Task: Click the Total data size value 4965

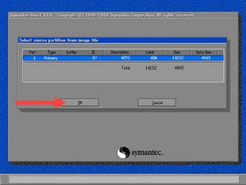Action: point(179,68)
